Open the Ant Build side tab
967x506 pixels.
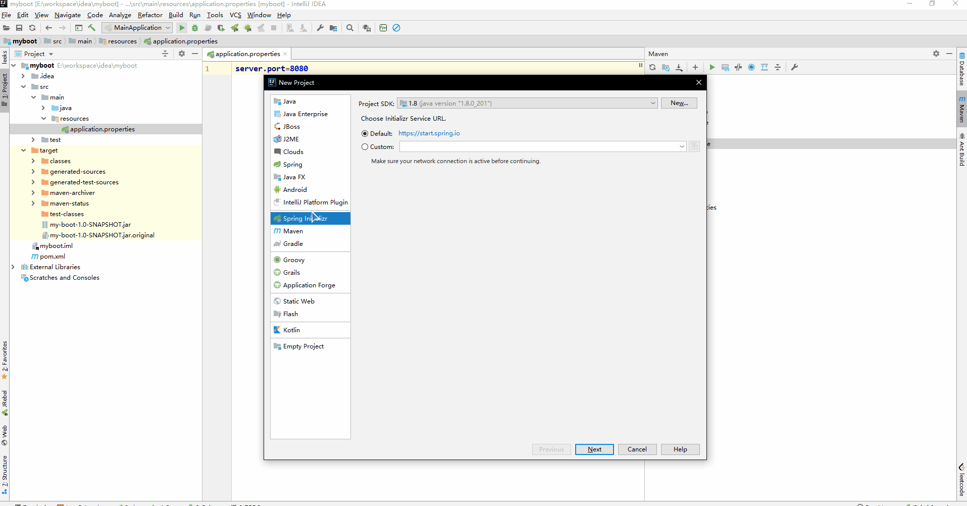[x=962, y=149]
